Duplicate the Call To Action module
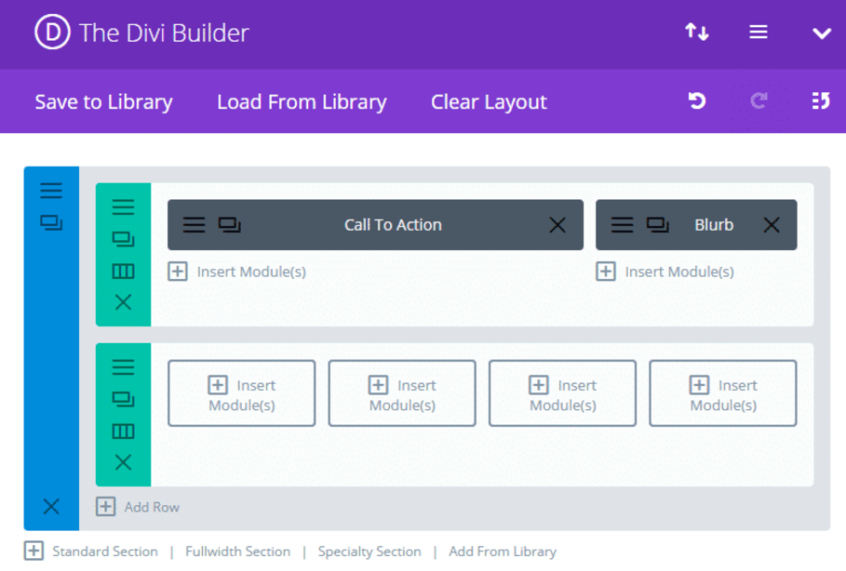Image resolution: width=846 pixels, height=571 pixels. [x=229, y=224]
